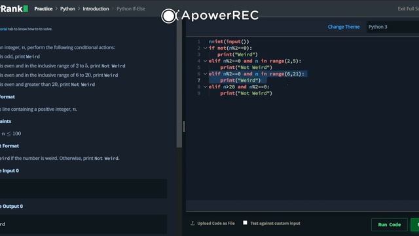
Task: Click the Run Code button
Action: pyautogui.click(x=390, y=224)
